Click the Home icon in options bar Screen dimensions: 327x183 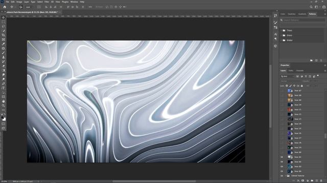(x=5, y=7)
